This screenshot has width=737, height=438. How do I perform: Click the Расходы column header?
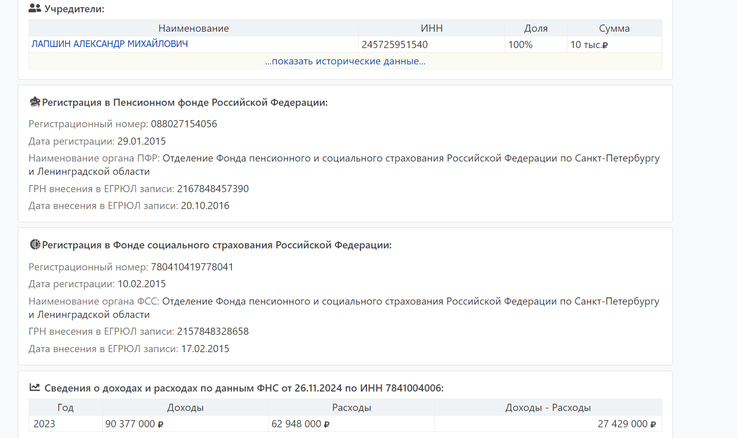coord(352,407)
